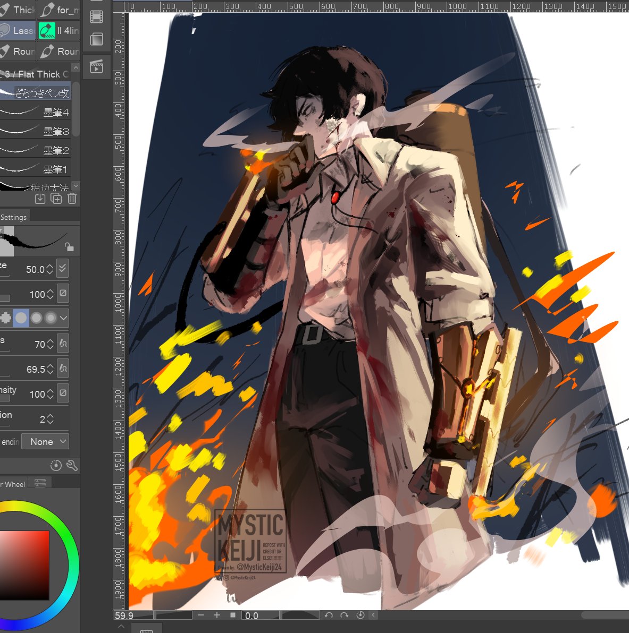Adjust the 69.5 value stepper arrows
Viewport: 629px width, 633px height.
(50, 369)
